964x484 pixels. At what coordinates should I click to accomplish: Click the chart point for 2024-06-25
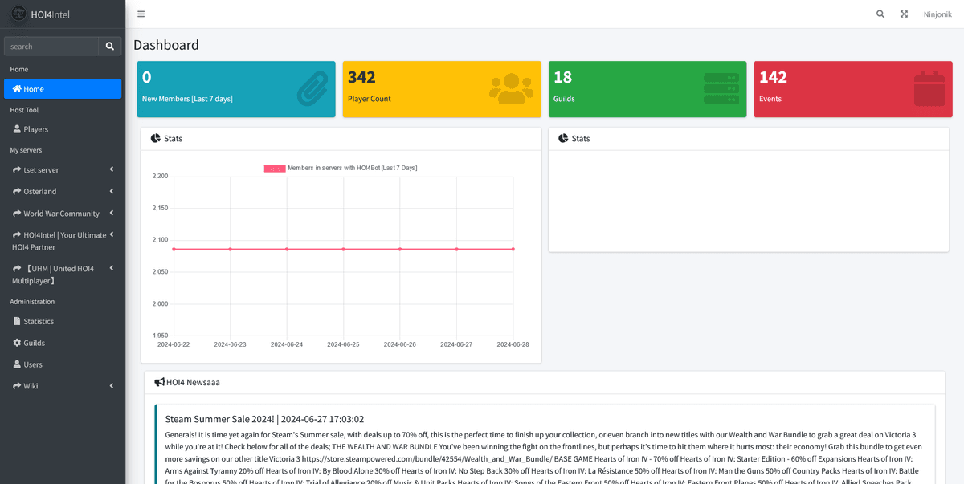344,249
